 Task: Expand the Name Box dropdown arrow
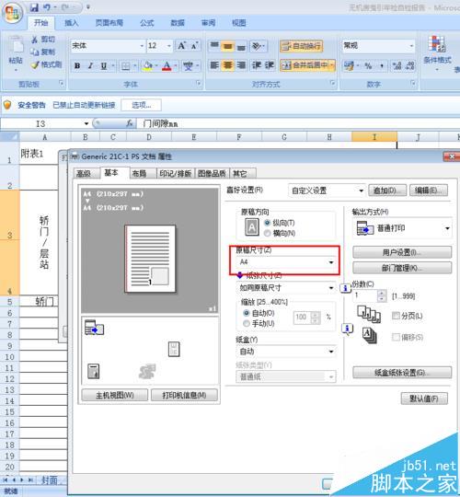pyautogui.click(x=86, y=123)
